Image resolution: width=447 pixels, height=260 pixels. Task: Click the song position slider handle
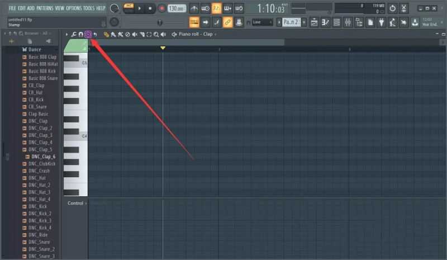160,22
